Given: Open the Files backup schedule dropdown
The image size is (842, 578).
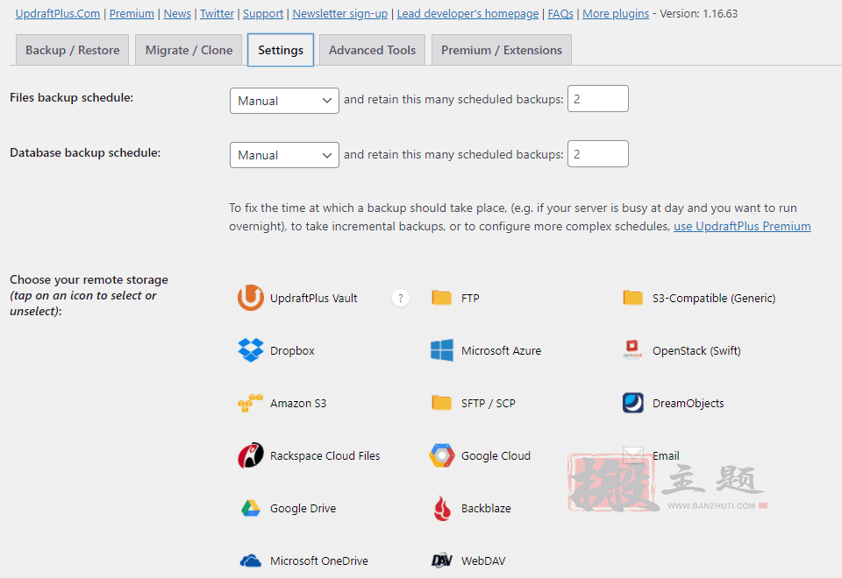Looking at the screenshot, I should (x=284, y=101).
